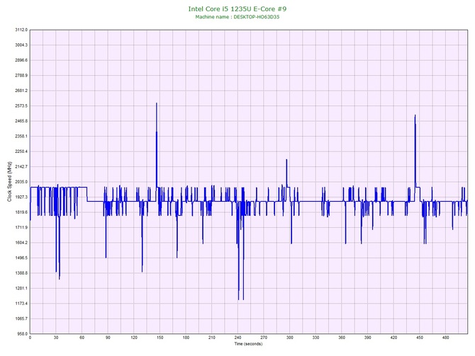The image size is (475, 356).
Task: Click the 2681.2 y-axis value
Action: (x=21, y=91)
